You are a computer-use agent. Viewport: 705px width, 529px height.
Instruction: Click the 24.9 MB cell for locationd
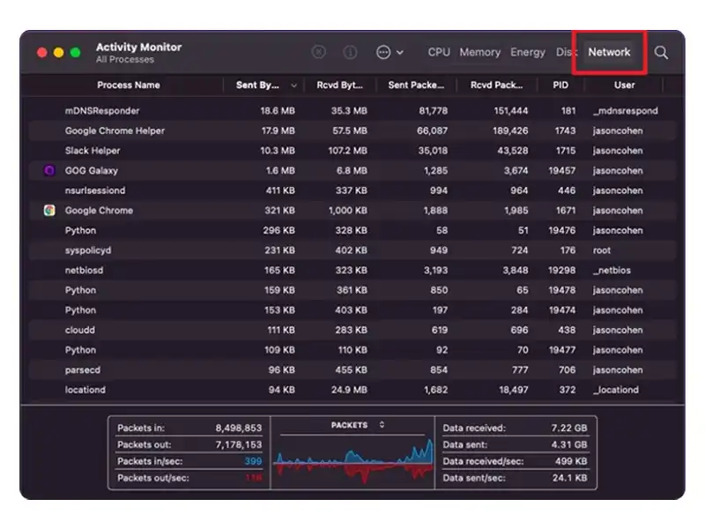pyautogui.click(x=349, y=390)
